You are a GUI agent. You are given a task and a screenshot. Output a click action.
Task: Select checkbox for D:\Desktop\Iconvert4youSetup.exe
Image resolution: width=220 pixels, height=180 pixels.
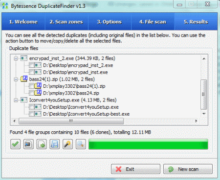pos(31,107)
